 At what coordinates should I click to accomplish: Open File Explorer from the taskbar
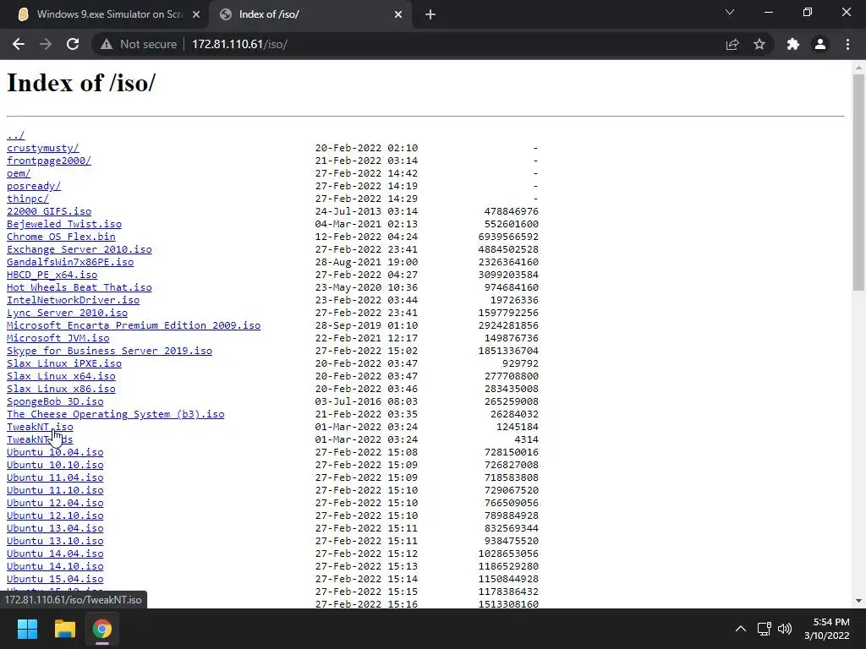coord(64,629)
